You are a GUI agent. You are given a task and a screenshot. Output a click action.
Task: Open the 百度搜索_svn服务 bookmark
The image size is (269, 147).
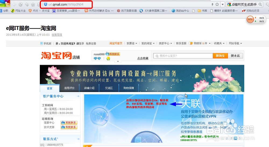coord(66,11)
